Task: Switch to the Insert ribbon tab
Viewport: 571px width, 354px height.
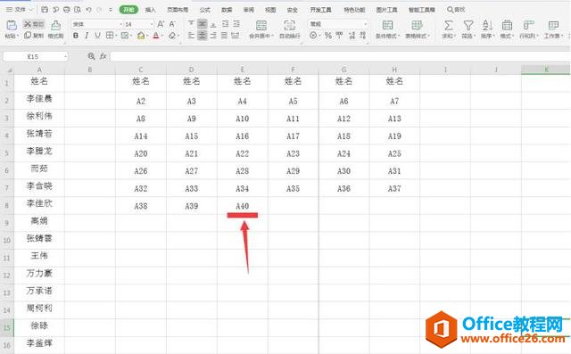Action: [151, 10]
